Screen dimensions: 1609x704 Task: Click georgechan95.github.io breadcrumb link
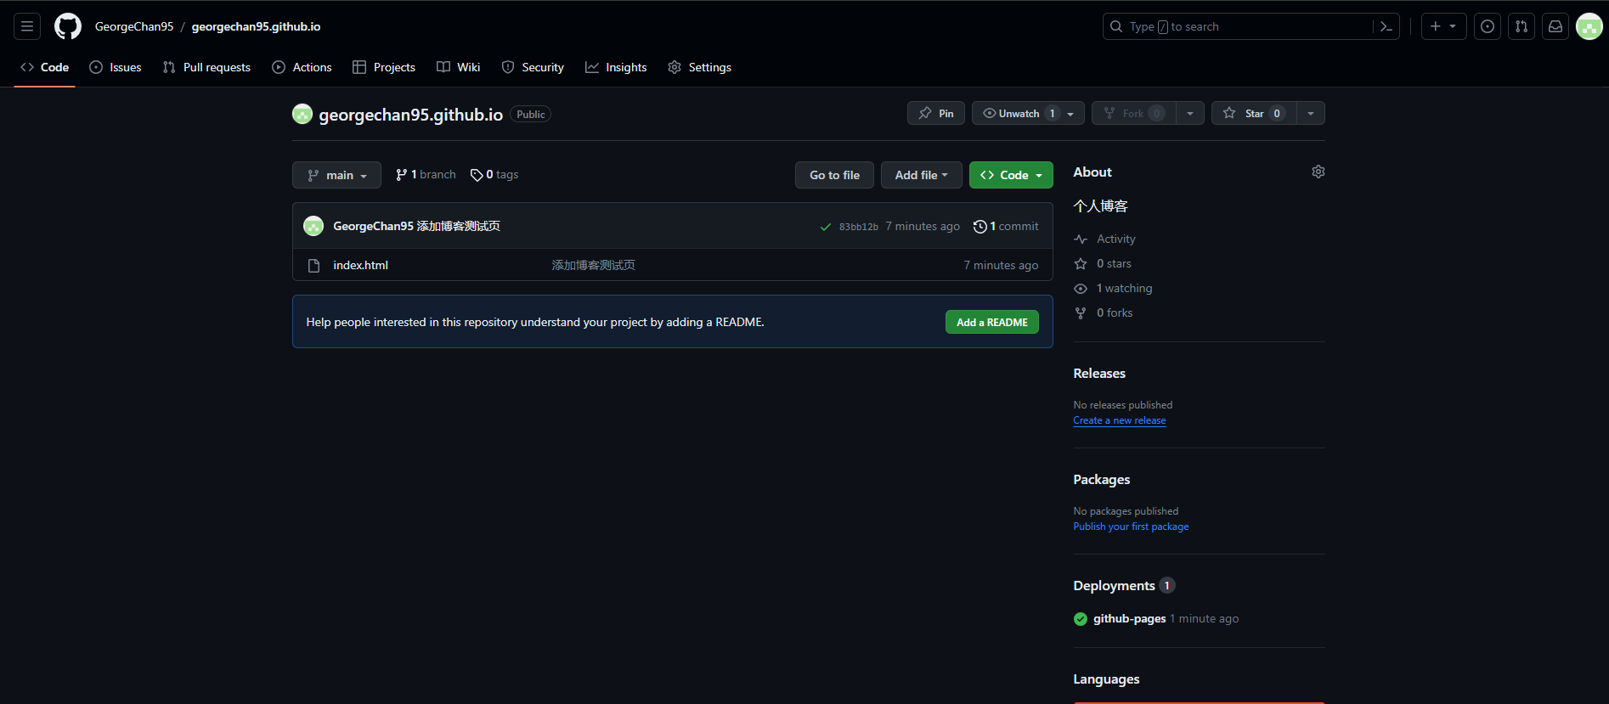point(256,26)
